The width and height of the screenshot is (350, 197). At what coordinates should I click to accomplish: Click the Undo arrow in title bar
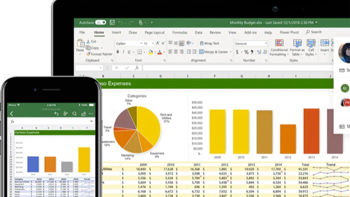coord(121,22)
